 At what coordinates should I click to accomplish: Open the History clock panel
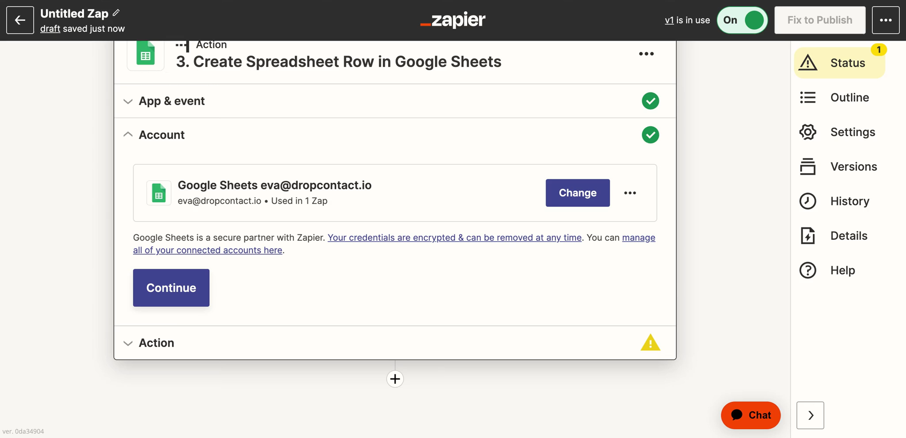click(x=834, y=201)
